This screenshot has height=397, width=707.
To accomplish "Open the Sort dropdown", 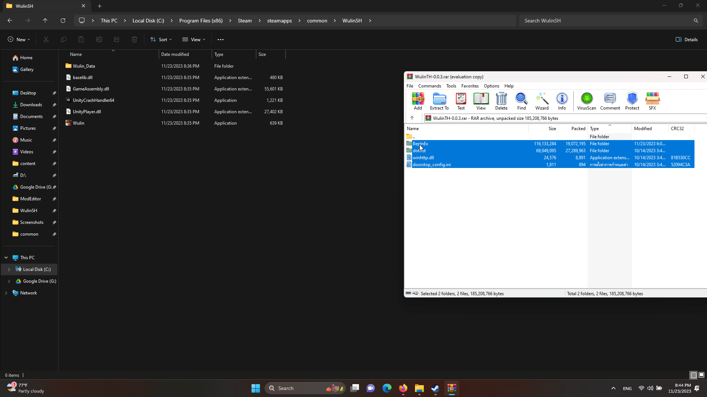I will (x=161, y=39).
